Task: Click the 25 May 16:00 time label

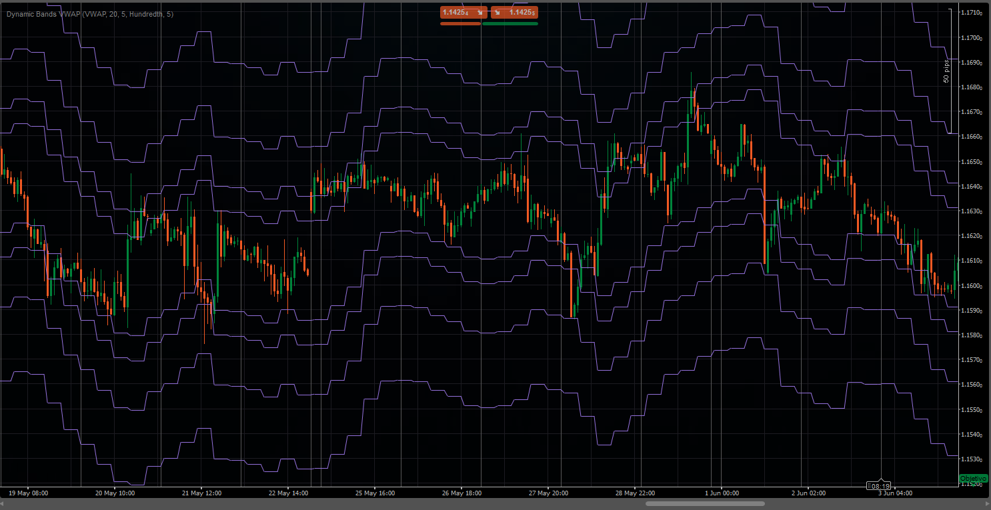Action: [375, 493]
